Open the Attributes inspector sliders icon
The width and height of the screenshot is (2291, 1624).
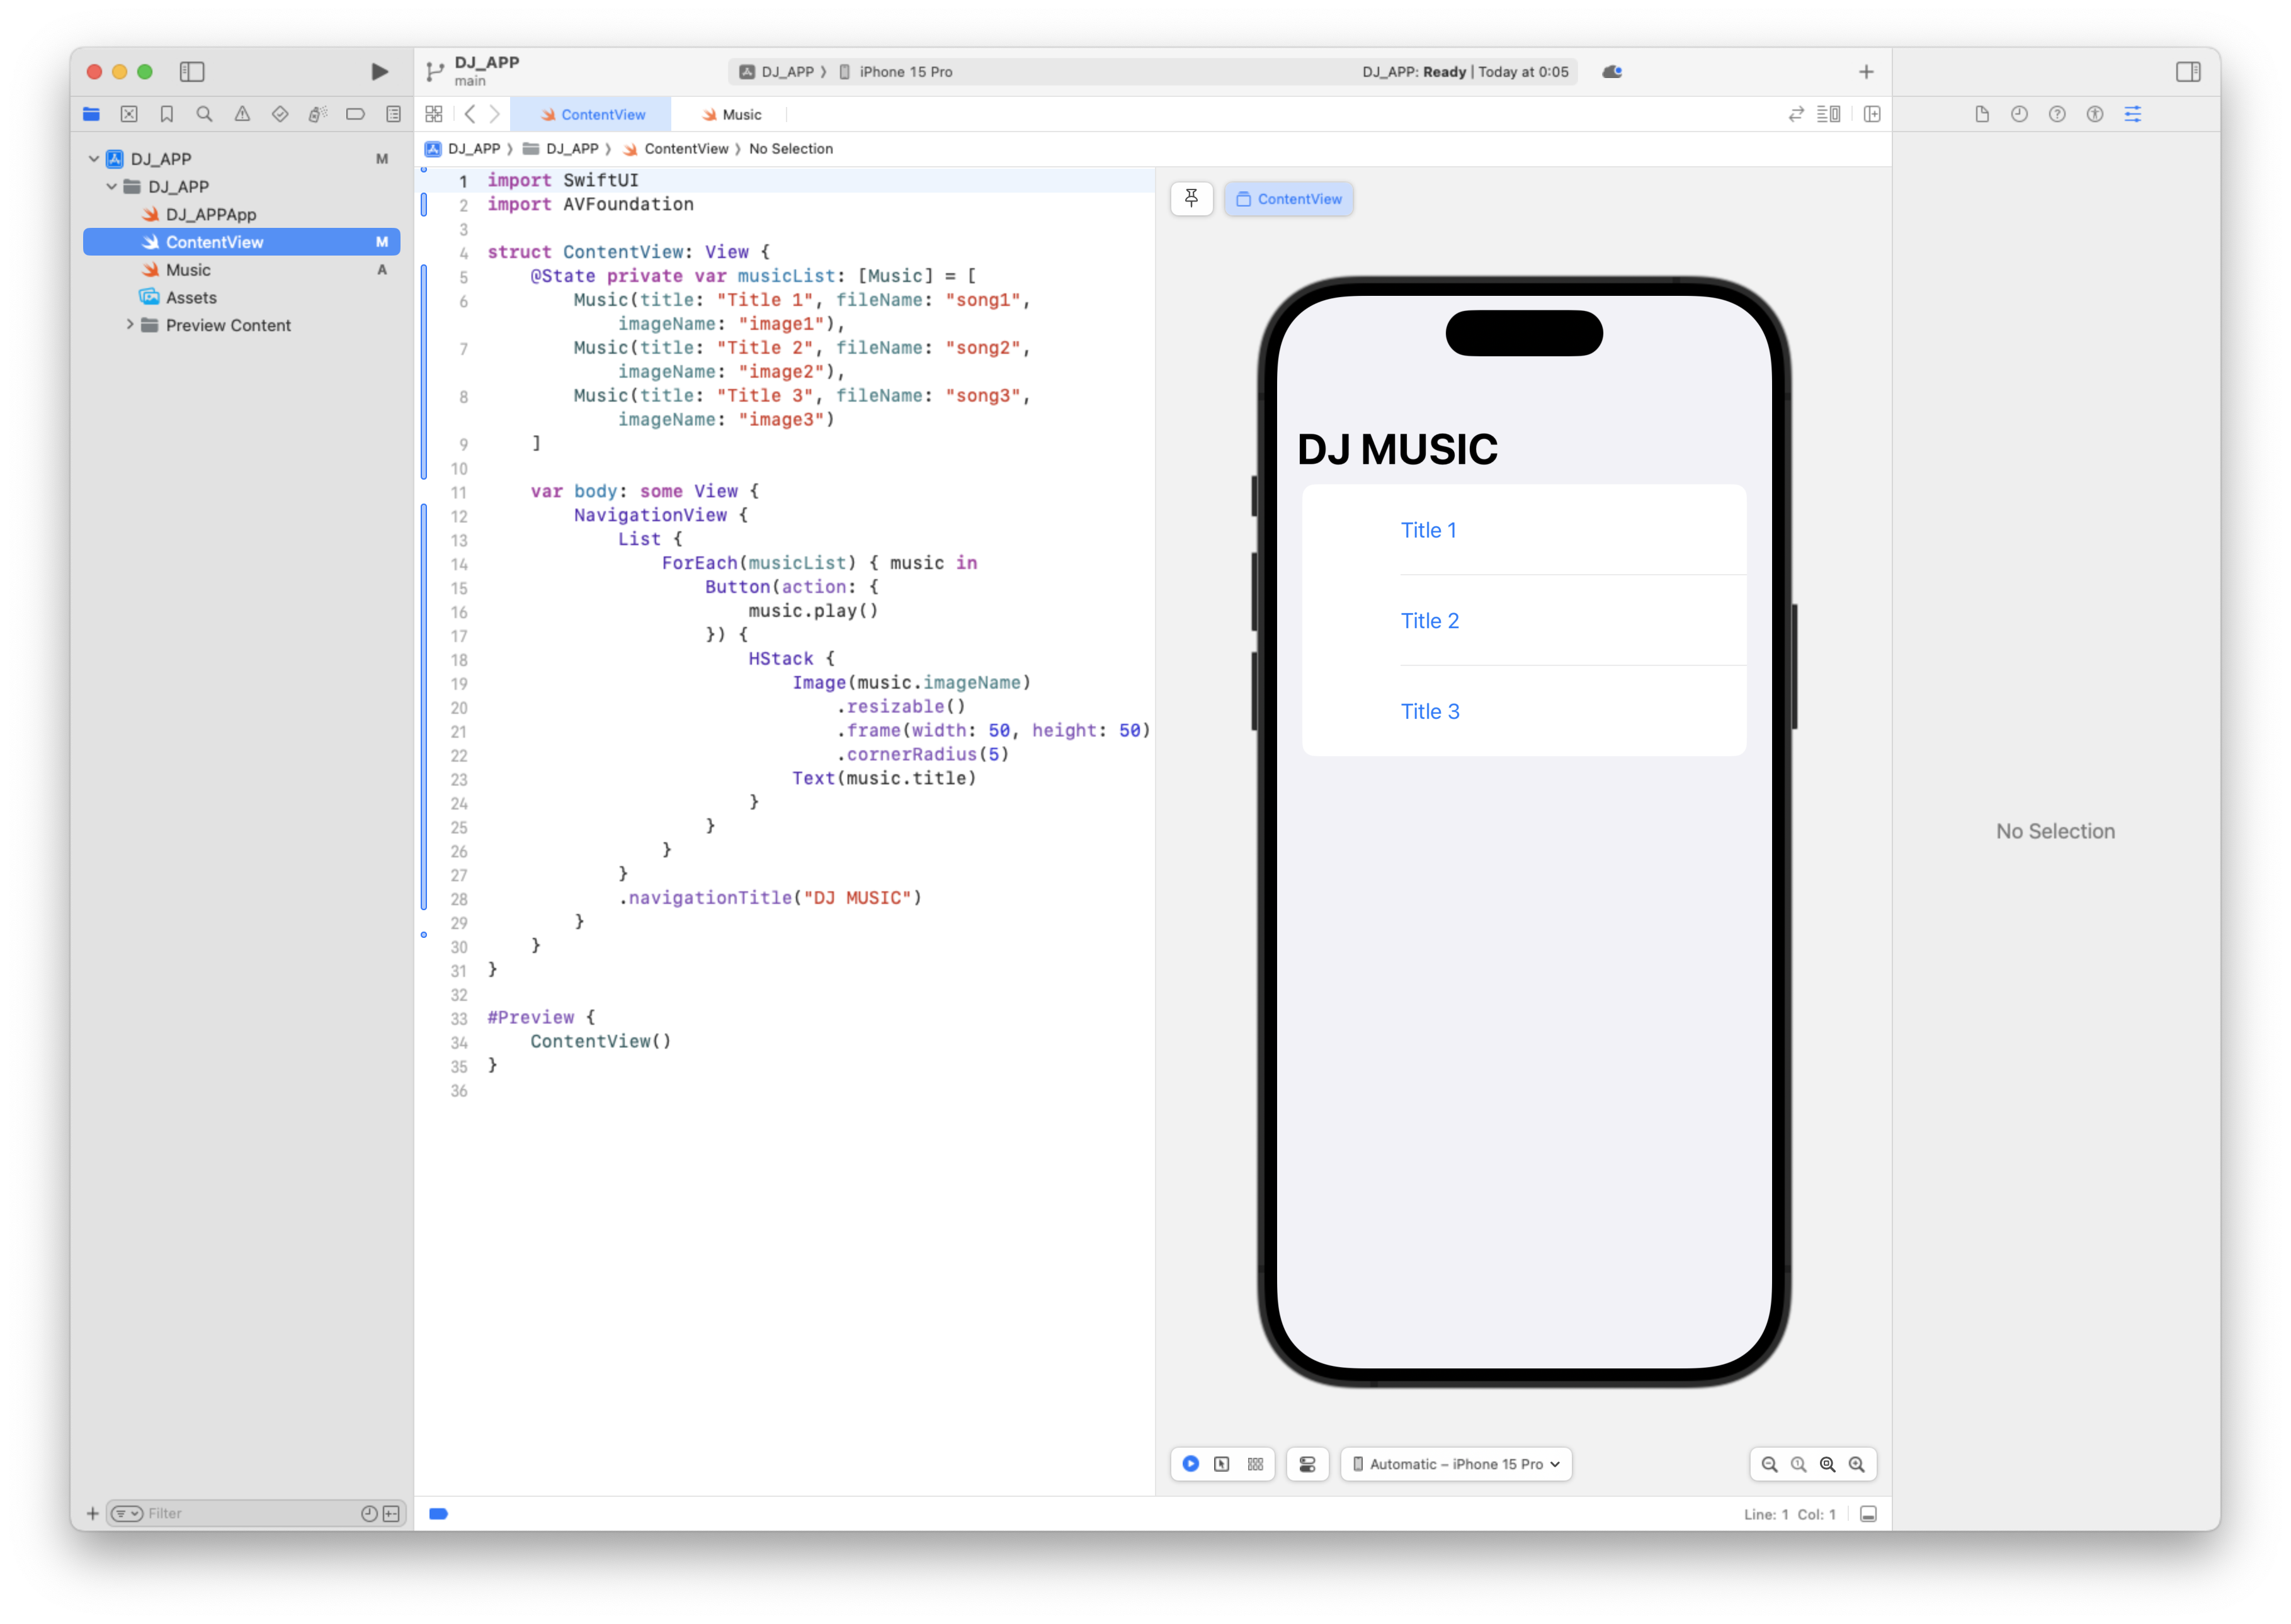pyautogui.click(x=2133, y=114)
